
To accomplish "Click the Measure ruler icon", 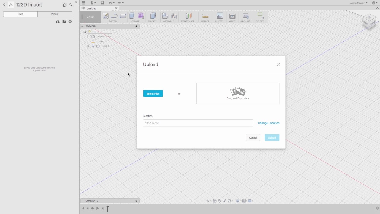I will (205, 16).
